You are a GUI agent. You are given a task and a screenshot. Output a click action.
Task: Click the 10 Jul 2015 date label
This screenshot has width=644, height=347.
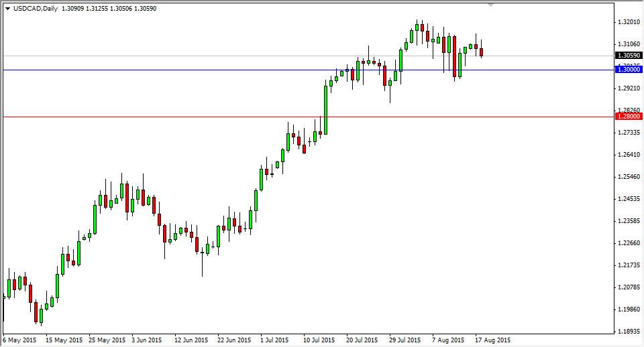pos(319,340)
